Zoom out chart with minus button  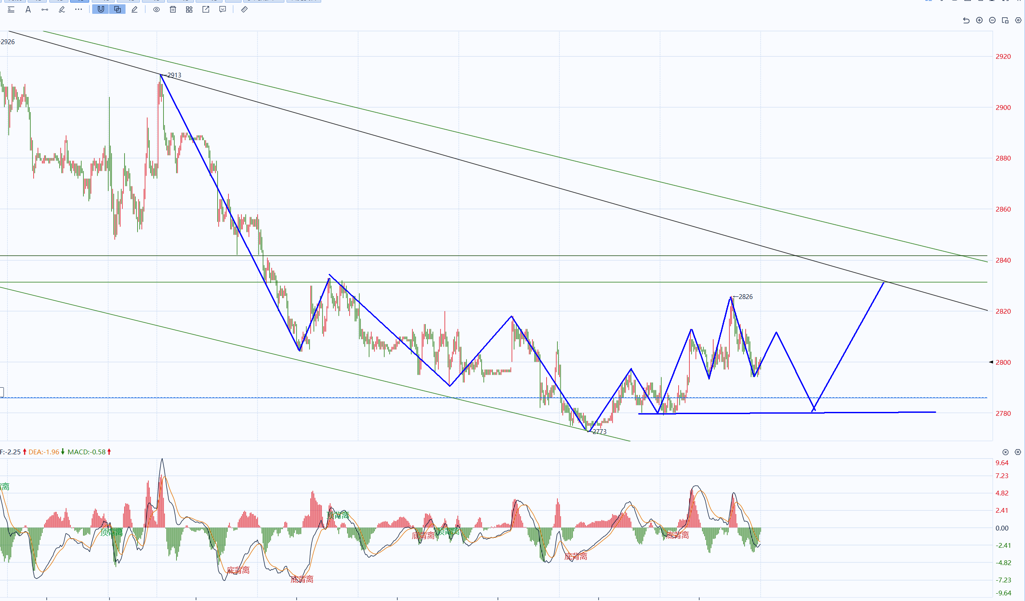coord(993,20)
